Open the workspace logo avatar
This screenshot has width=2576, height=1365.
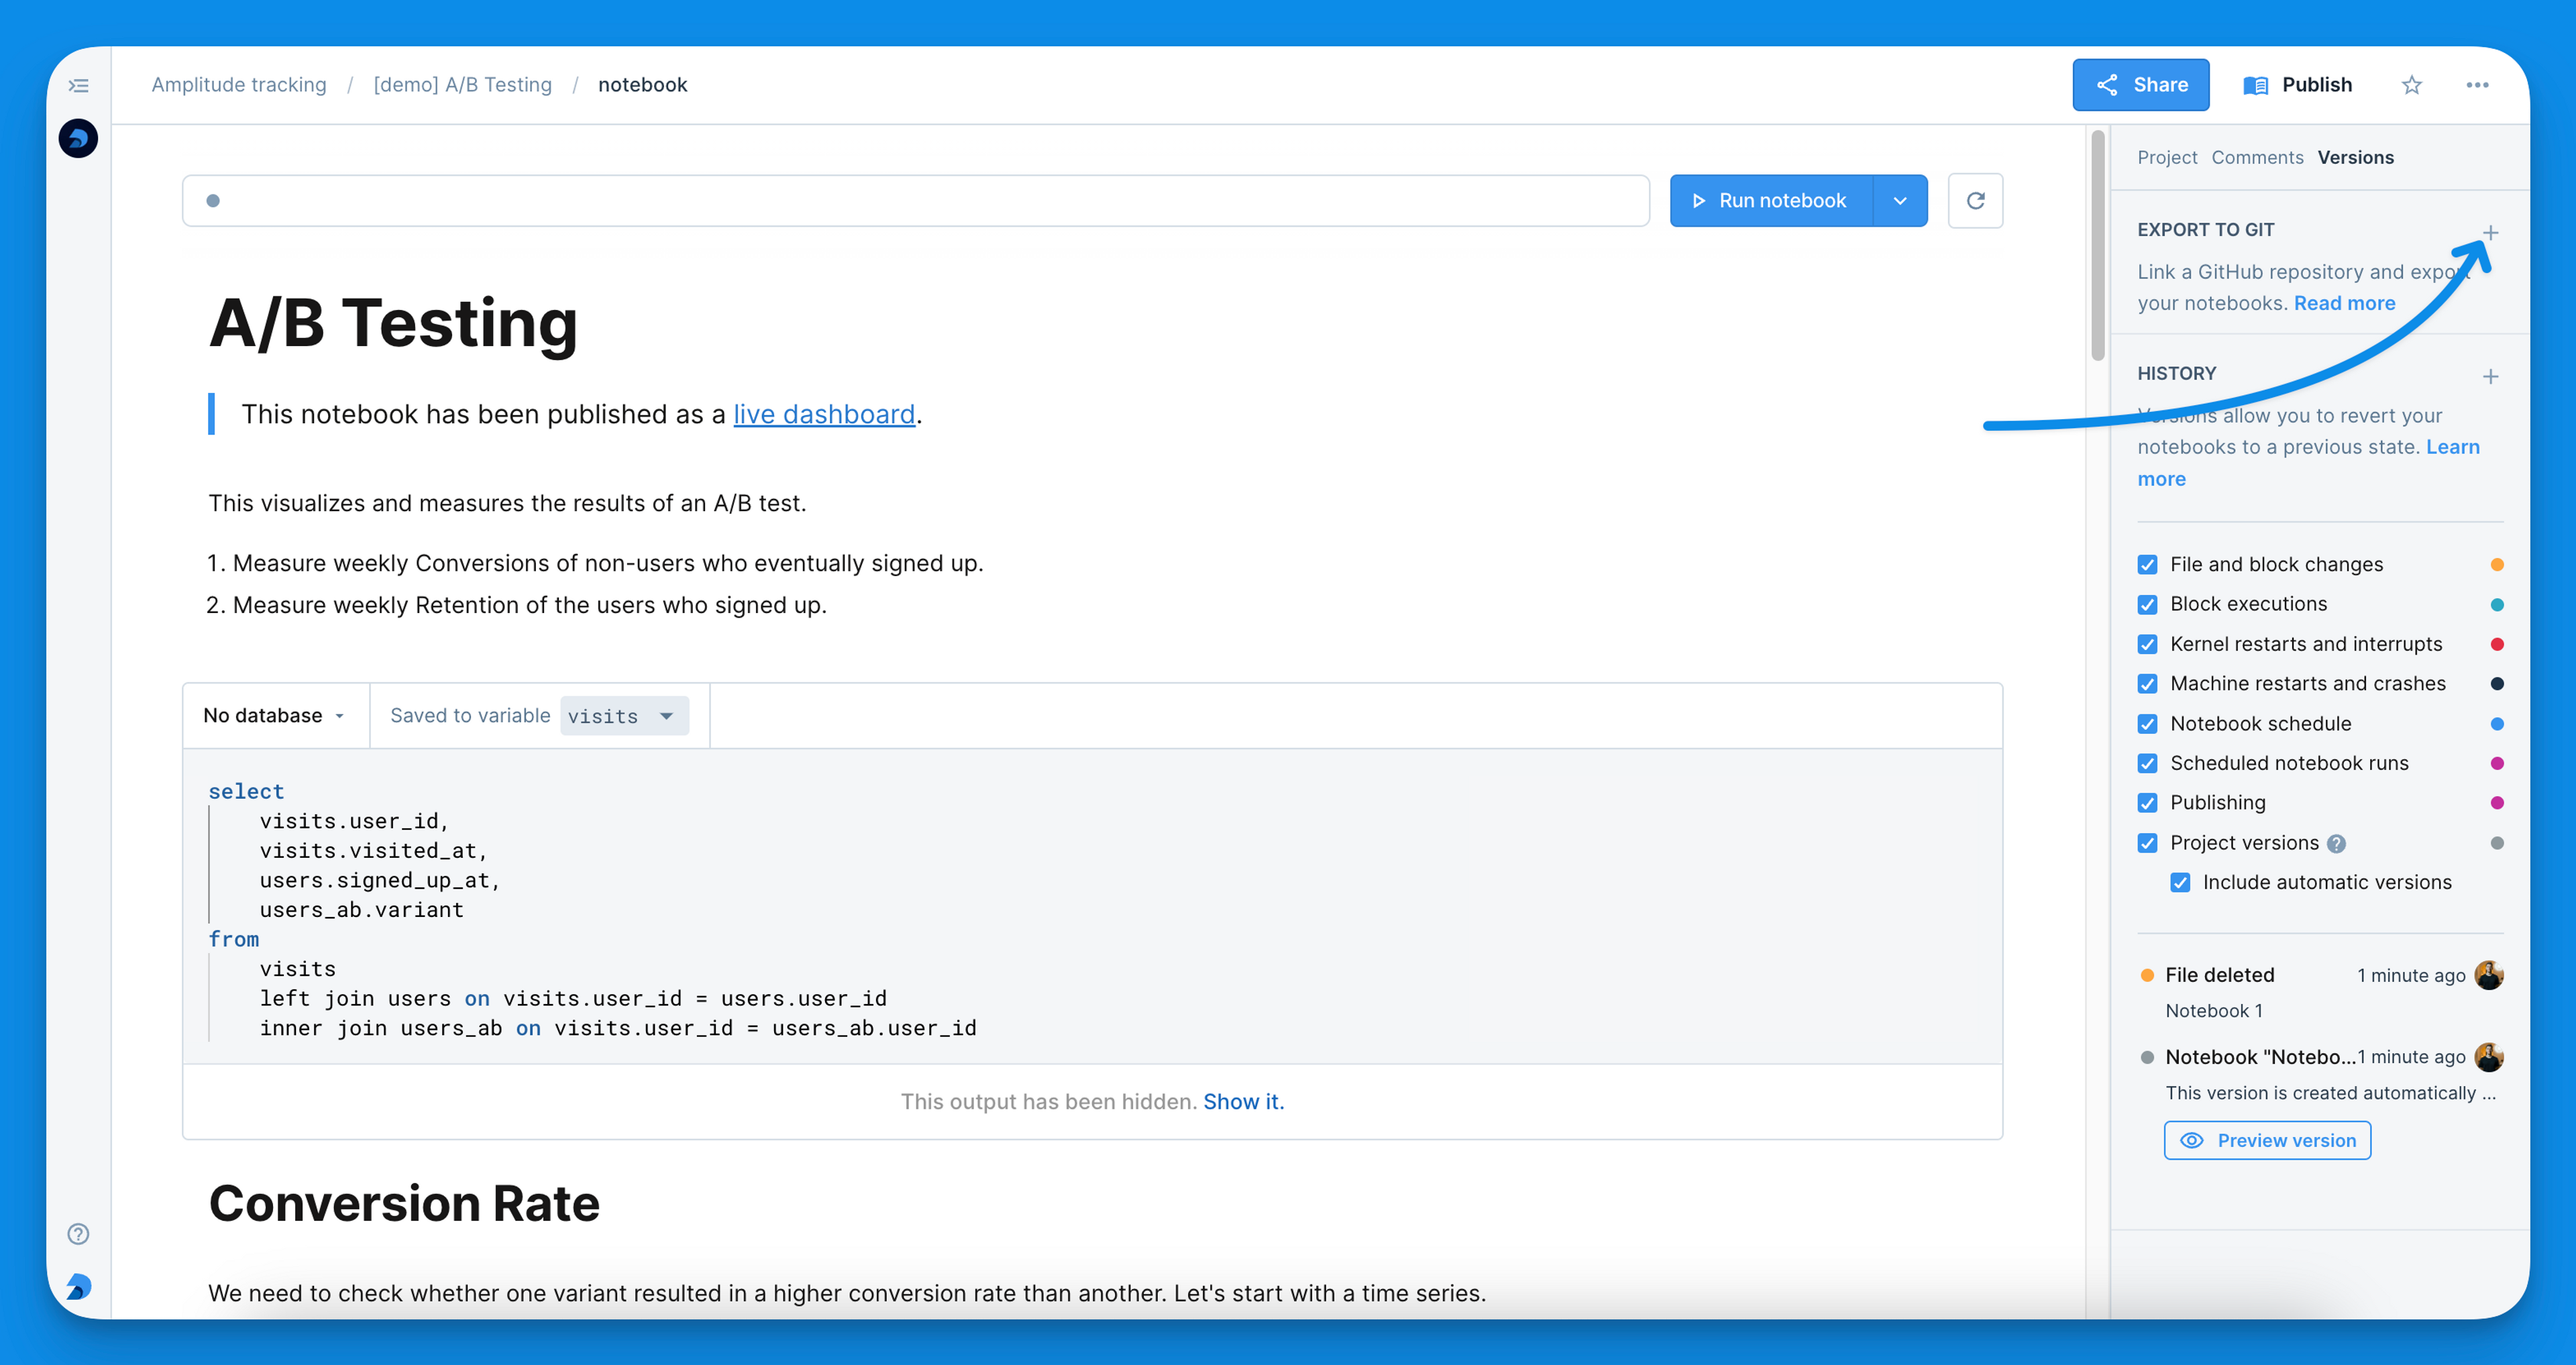(x=78, y=138)
